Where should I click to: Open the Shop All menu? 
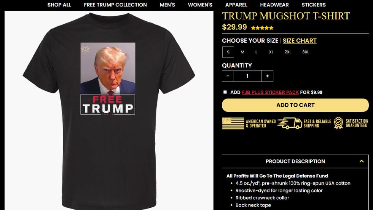[59, 5]
